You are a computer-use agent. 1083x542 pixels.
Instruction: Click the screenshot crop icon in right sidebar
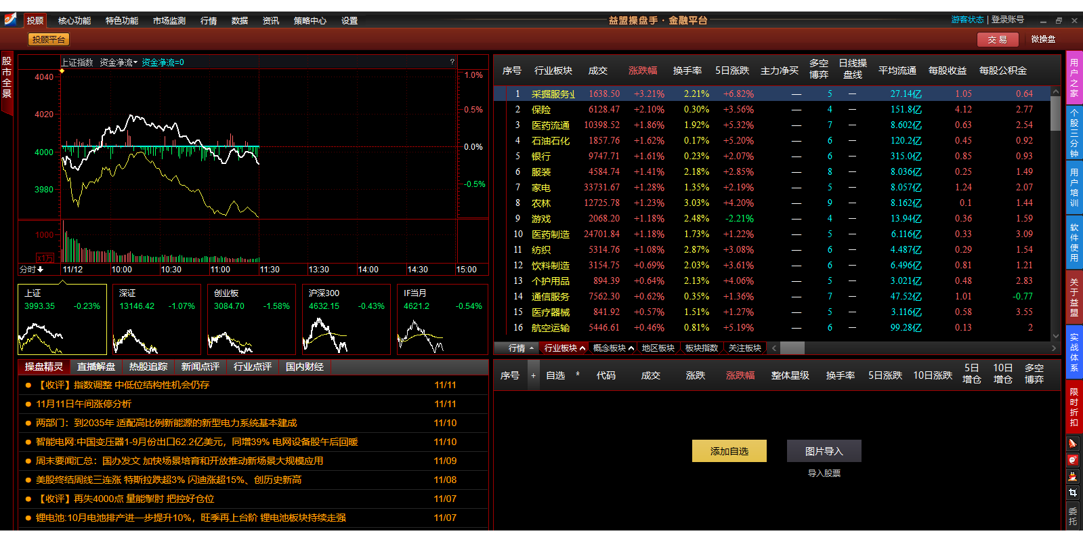tap(1073, 493)
